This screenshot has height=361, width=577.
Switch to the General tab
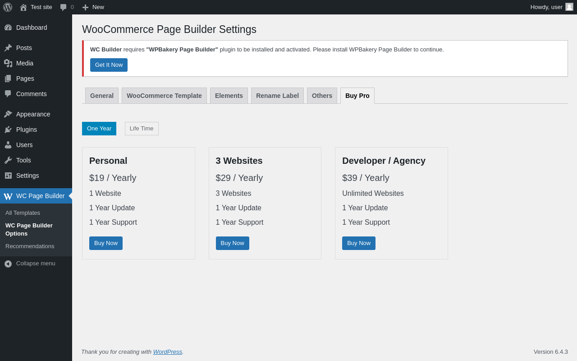coord(102,96)
